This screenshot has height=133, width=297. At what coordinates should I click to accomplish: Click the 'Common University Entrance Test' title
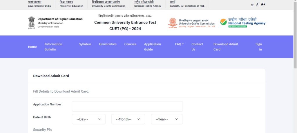click(125, 22)
